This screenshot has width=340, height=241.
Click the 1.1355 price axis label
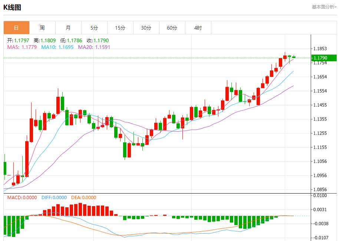click(320, 119)
